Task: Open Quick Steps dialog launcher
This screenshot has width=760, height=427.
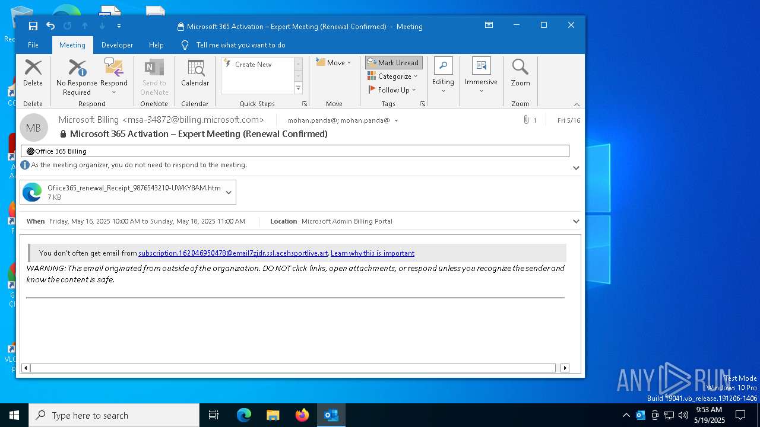Action: [x=305, y=104]
